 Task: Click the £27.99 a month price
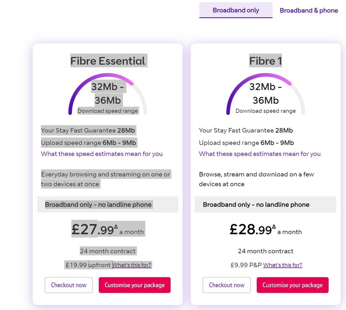click(108, 229)
